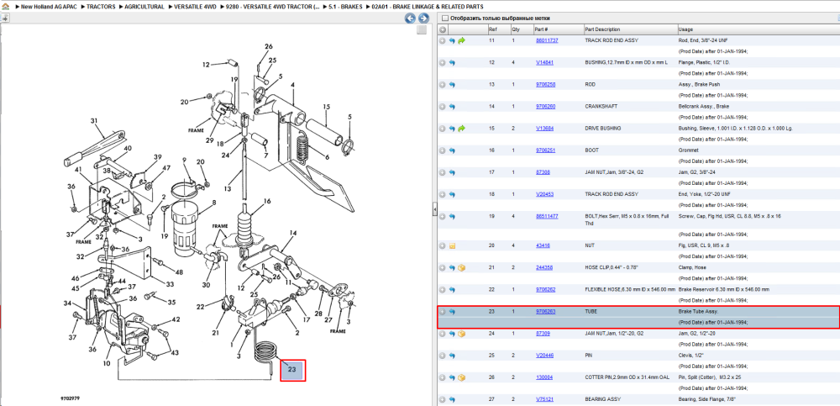840x406 pixels.
Task: Open part number 9706258 link
Action: (545, 85)
